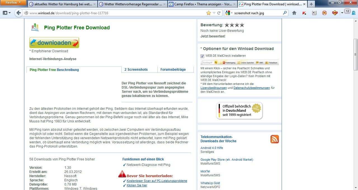Click the creation date 26.03.2012
Screen dimensions: 358x190
click(73, 172)
